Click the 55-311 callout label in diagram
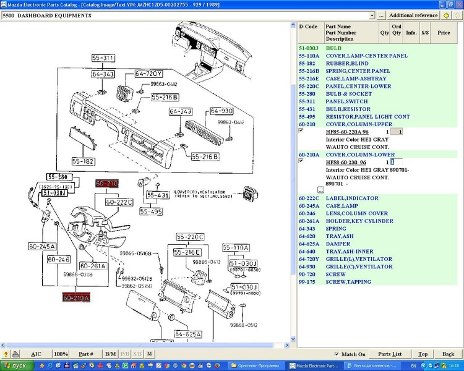464x371 pixels. 103,58
